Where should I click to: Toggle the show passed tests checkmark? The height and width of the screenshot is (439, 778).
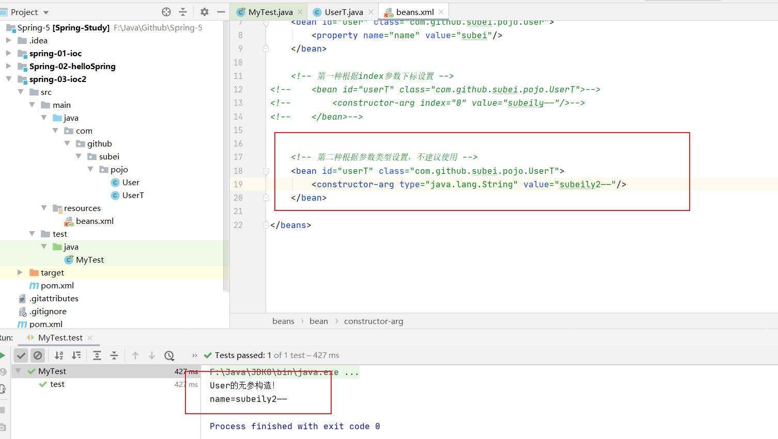[x=21, y=355]
